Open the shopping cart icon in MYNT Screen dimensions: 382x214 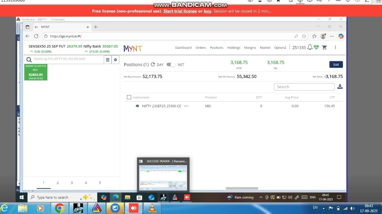coord(324,48)
